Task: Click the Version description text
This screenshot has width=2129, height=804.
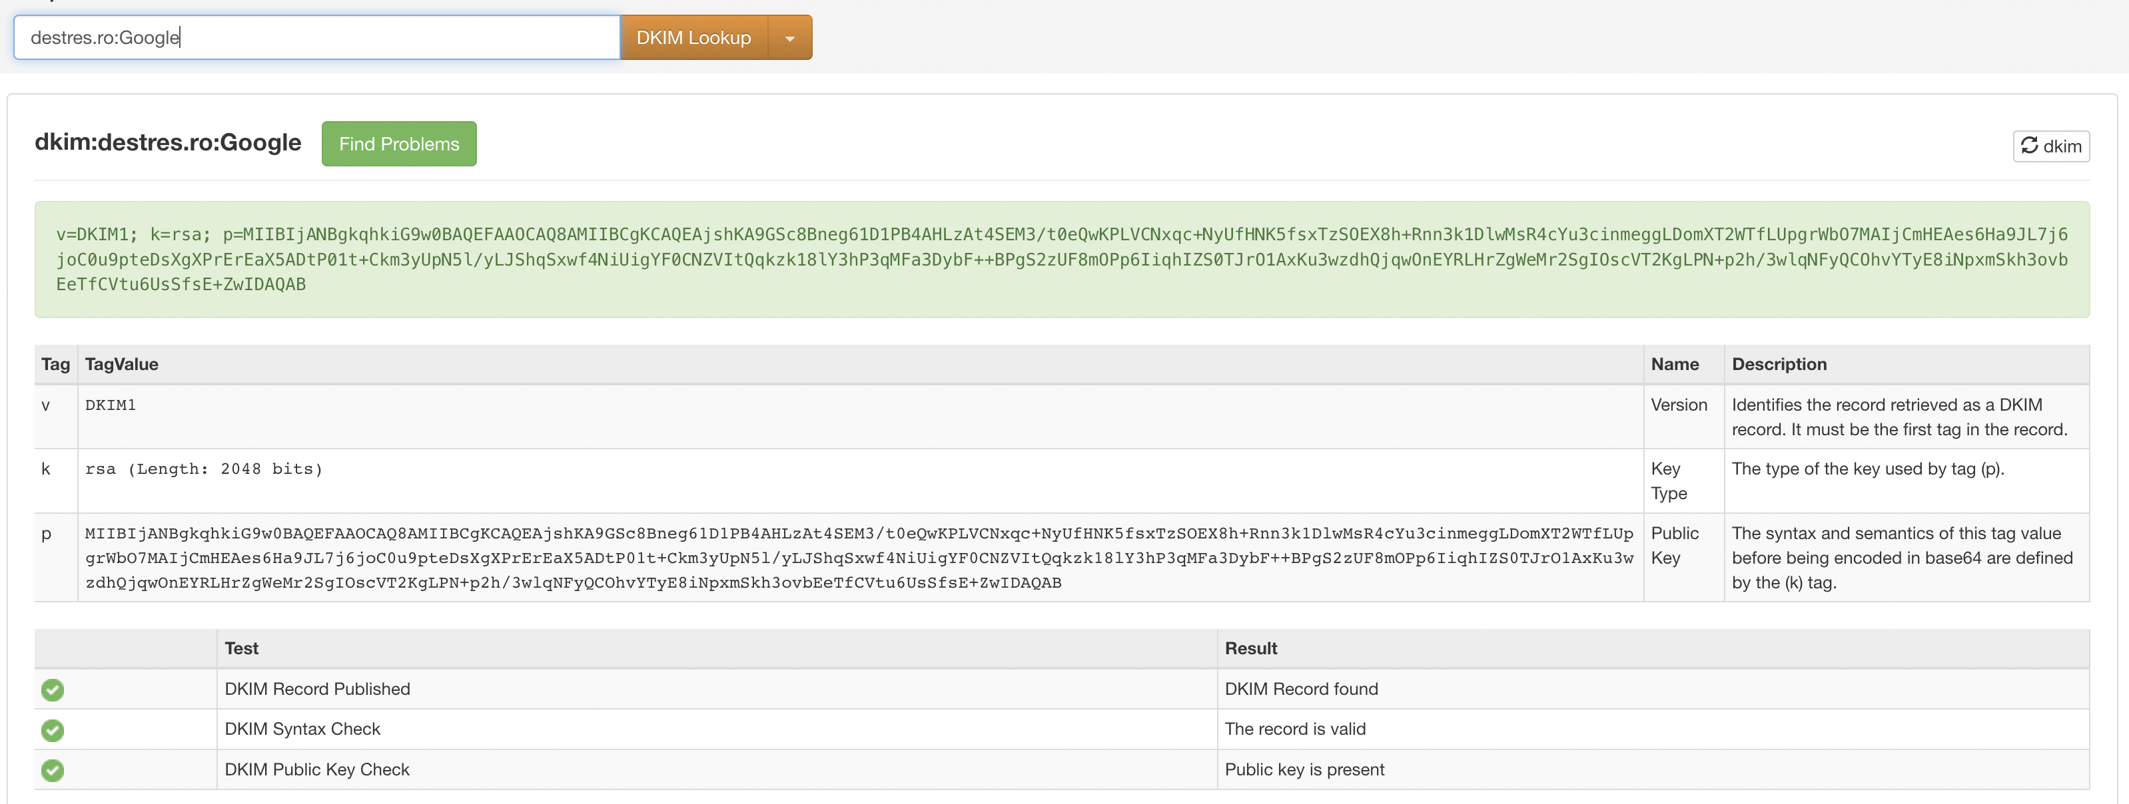Action: pos(1899,417)
